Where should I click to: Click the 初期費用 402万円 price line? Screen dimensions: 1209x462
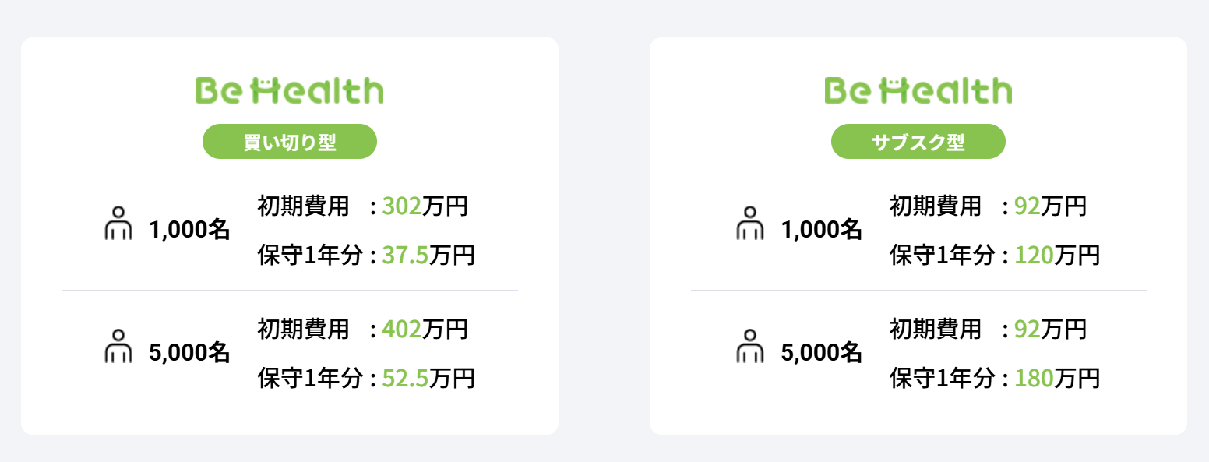click(x=362, y=330)
